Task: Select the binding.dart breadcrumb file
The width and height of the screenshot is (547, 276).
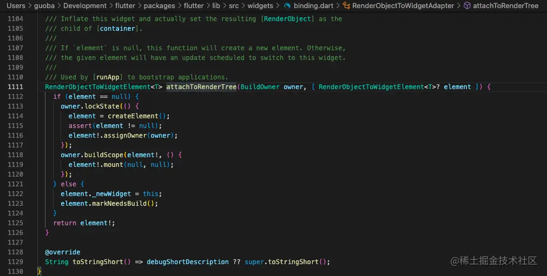Action: (313, 5)
